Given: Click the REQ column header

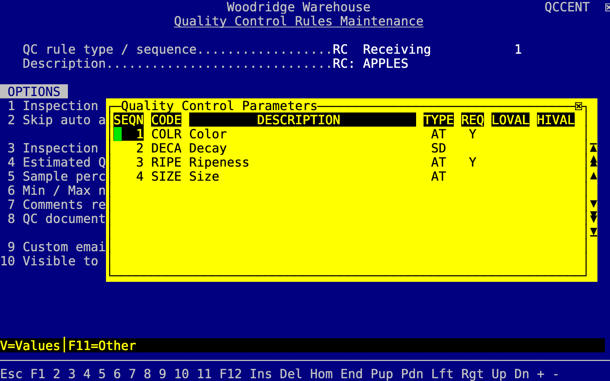Looking at the screenshot, I should click(473, 120).
